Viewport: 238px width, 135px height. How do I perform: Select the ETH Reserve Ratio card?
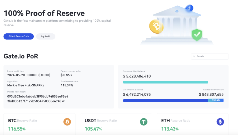(192, 124)
